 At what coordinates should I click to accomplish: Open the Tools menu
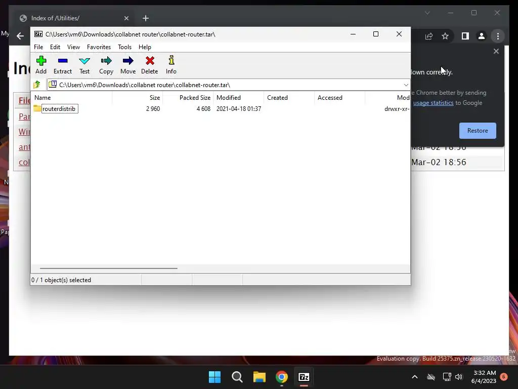coord(124,47)
